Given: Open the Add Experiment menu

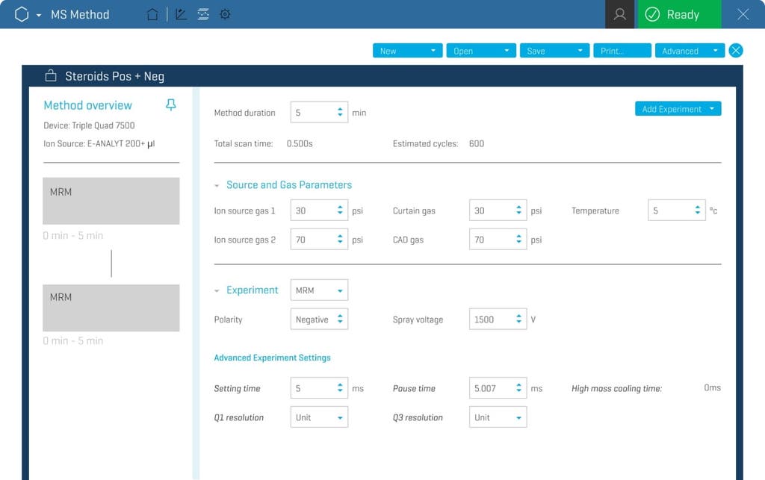Looking at the screenshot, I should click(x=677, y=108).
